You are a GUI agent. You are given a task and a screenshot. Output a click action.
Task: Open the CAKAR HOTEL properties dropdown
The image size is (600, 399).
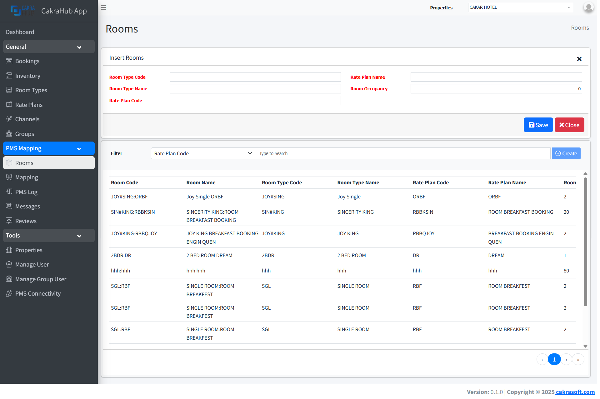pos(520,7)
